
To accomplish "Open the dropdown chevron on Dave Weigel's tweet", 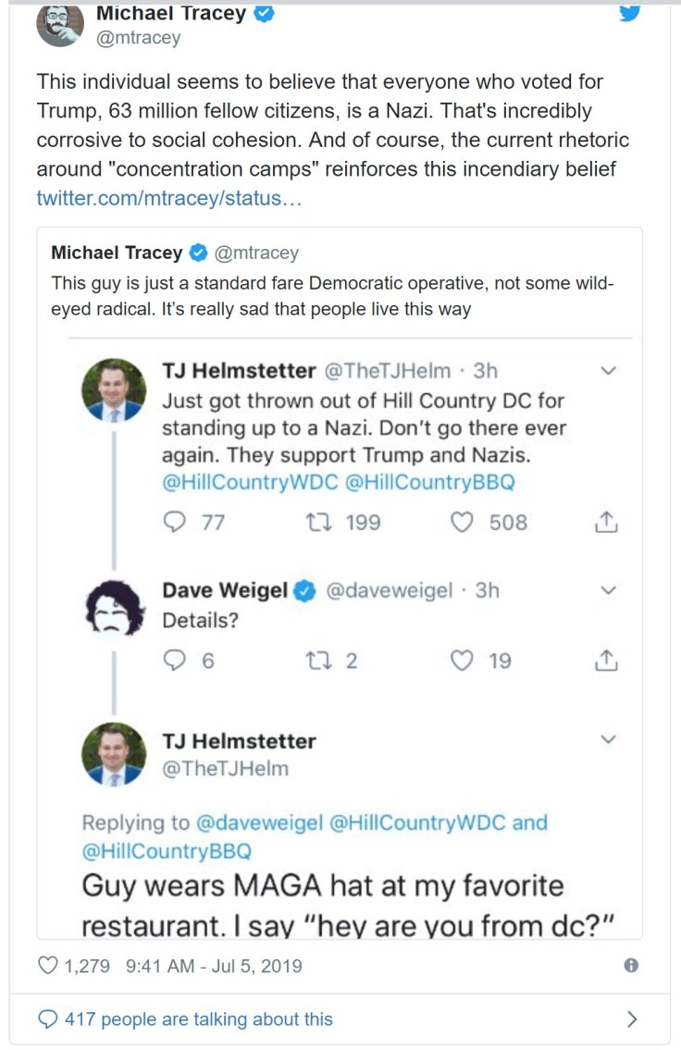I will point(608,590).
